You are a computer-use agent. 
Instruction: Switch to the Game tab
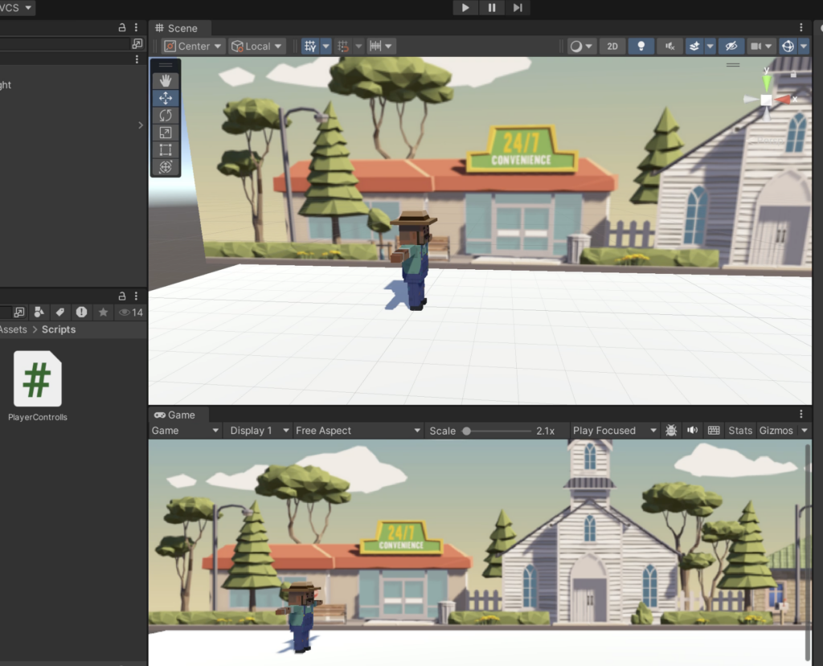(174, 415)
